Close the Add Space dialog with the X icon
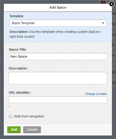This screenshot has height=139, width=116. pos(112,4)
